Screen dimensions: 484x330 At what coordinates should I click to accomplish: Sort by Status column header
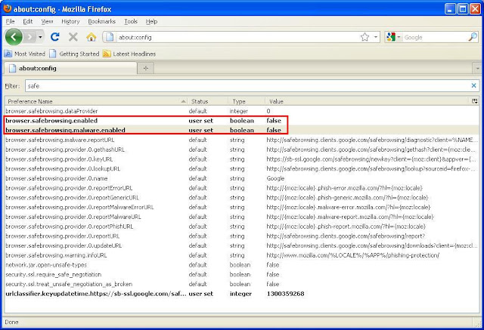point(207,101)
